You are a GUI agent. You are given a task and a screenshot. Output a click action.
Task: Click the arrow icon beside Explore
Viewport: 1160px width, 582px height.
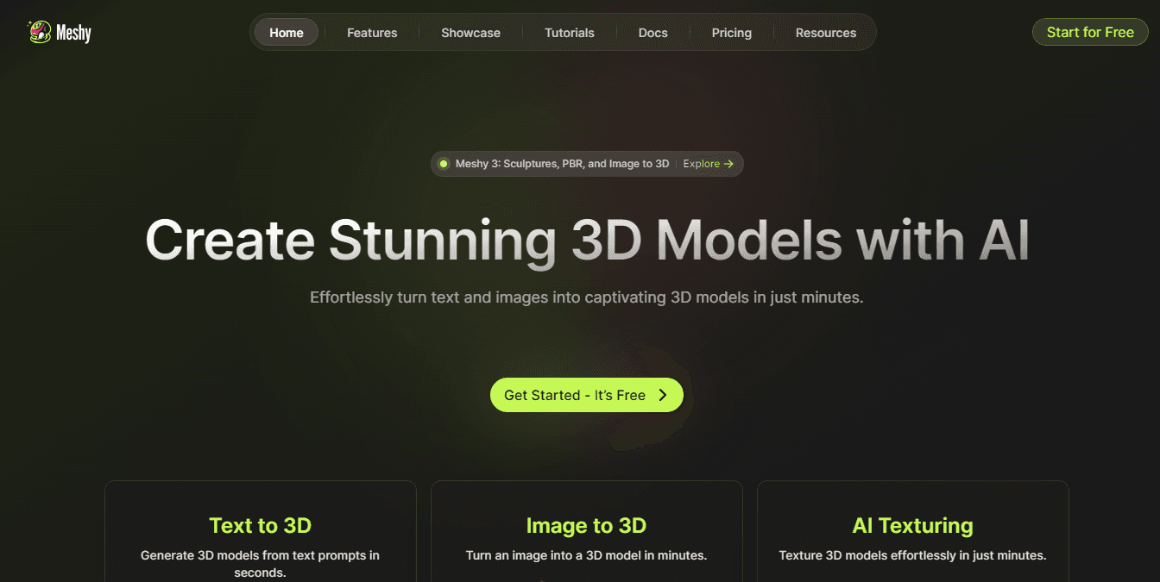729,164
